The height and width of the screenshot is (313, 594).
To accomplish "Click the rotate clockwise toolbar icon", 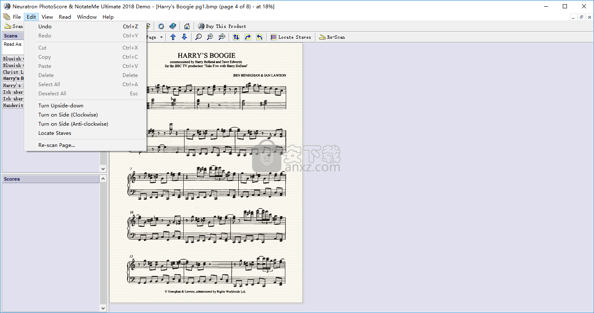I will click(248, 37).
